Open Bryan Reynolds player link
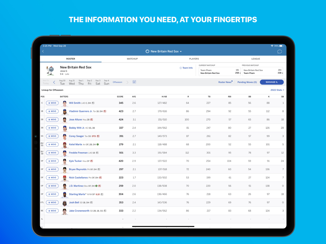This screenshot has width=326, height=244. pos(78,169)
